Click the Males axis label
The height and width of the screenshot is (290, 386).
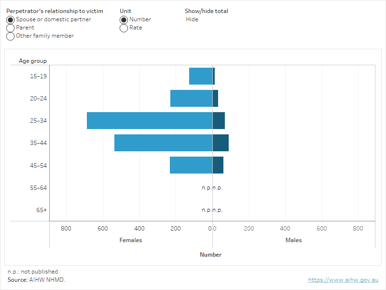[293, 240]
